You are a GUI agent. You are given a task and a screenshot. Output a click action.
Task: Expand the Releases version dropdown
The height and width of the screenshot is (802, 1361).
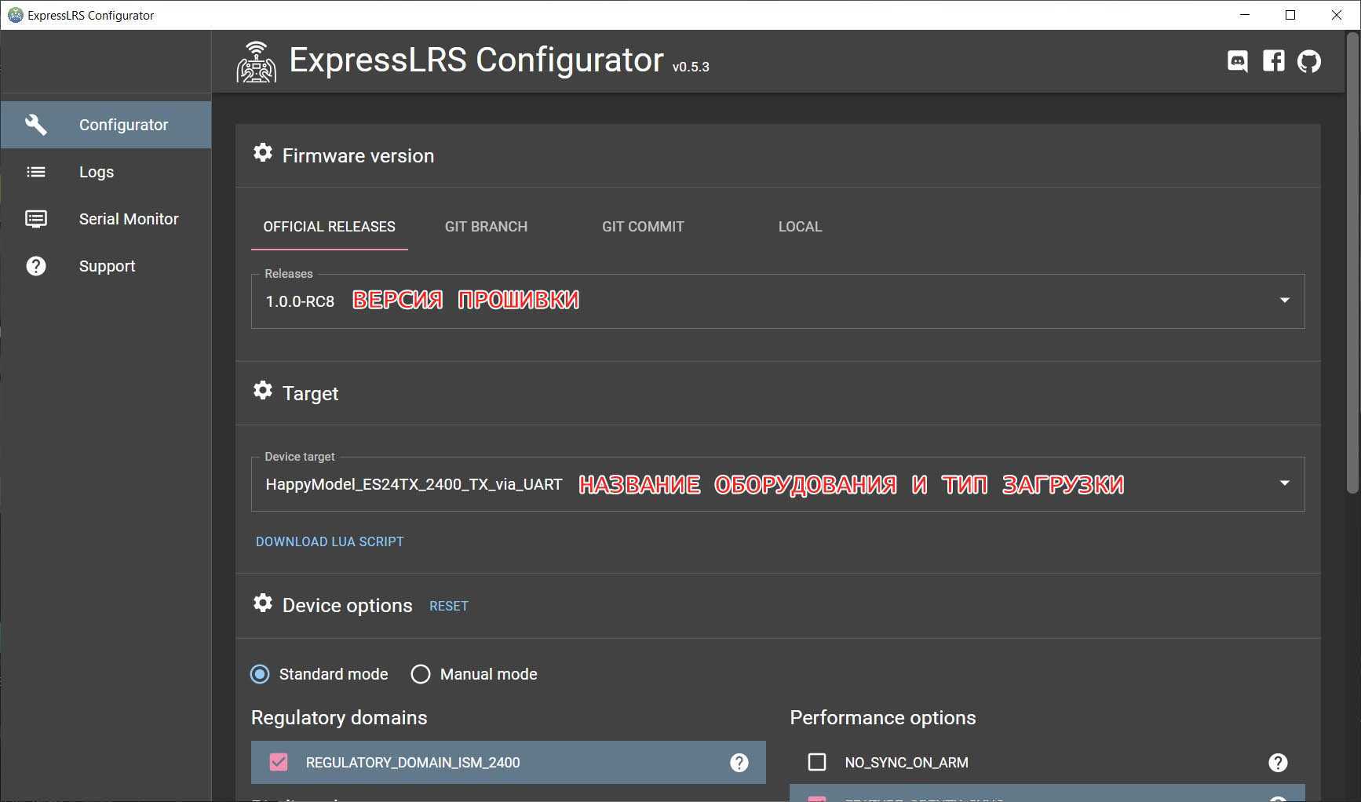(1284, 301)
